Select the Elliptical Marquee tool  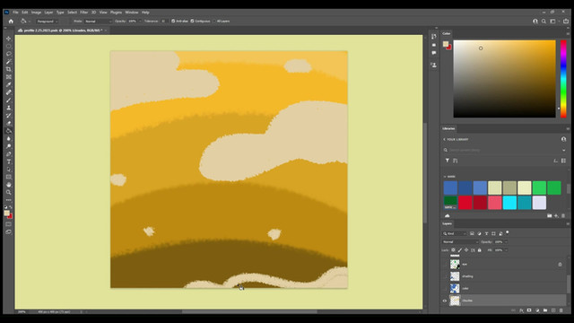pyautogui.click(x=8, y=46)
